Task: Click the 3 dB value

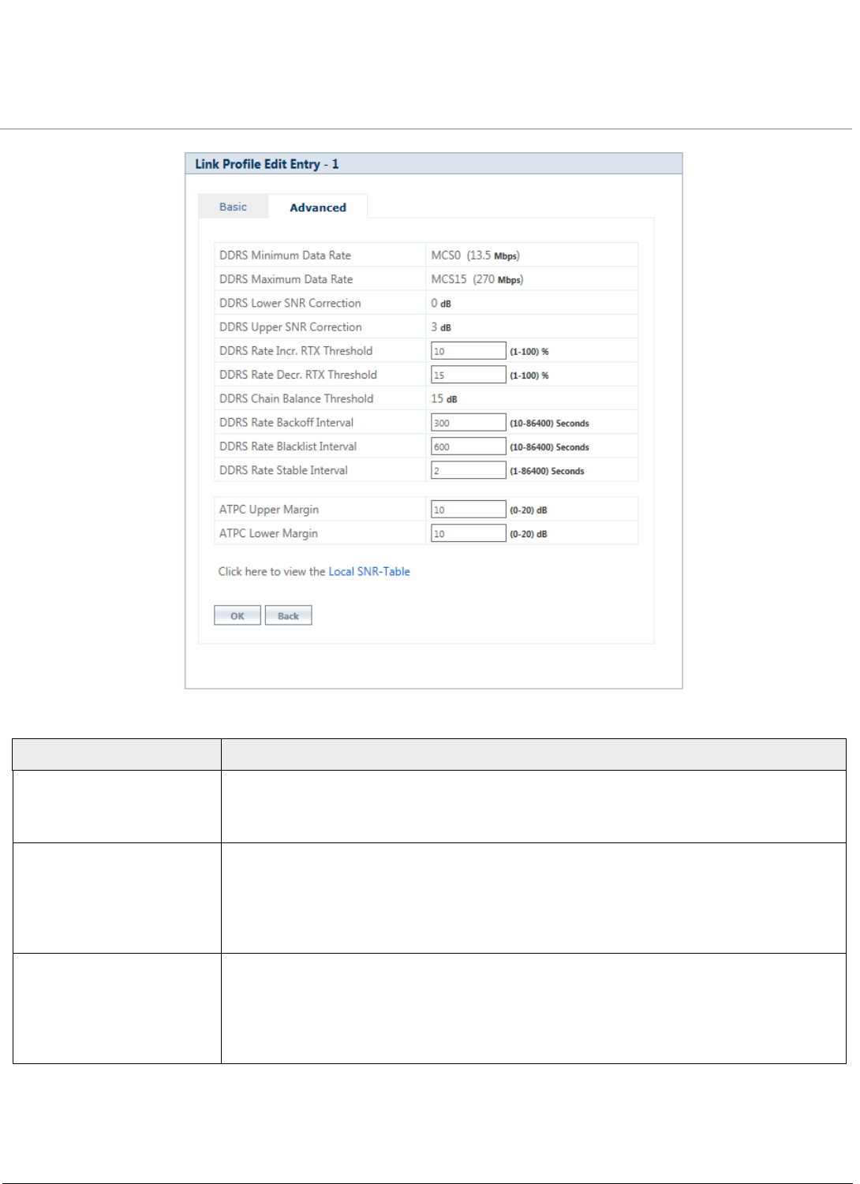Action: click(x=441, y=327)
